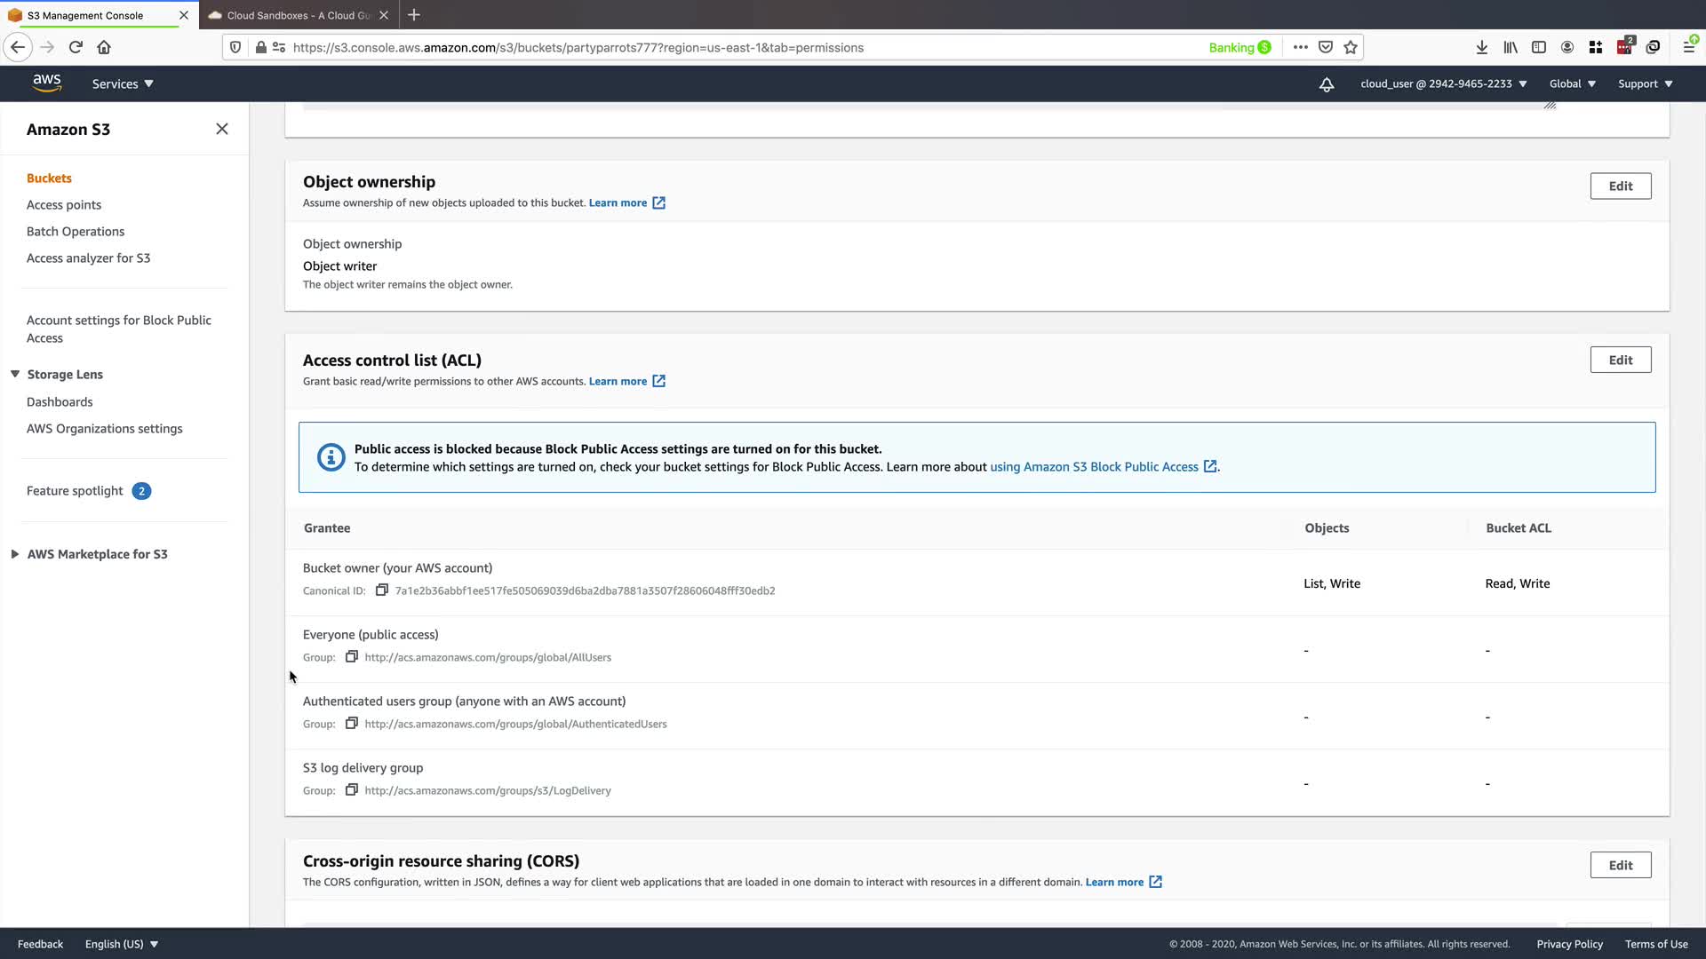1706x959 pixels.
Task: Copy the AllUsers group URI
Action: [x=352, y=657]
